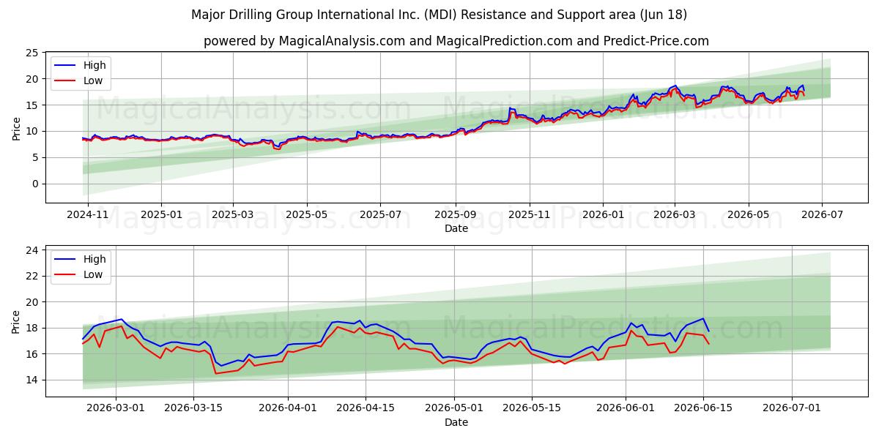Click the '2025-11' x-axis label in the top chart

coord(529,216)
